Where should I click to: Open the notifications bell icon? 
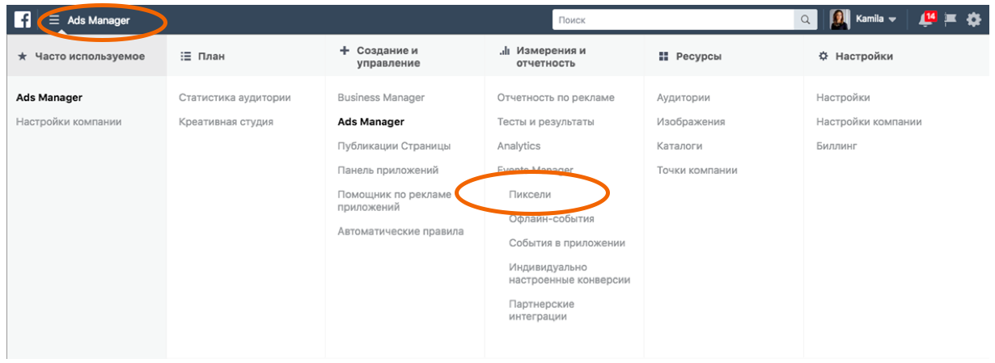[927, 19]
